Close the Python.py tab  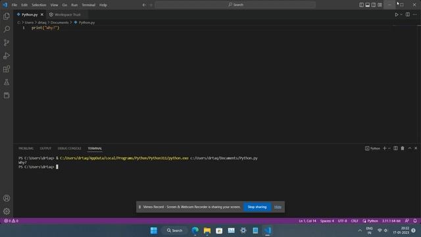coord(42,14)
